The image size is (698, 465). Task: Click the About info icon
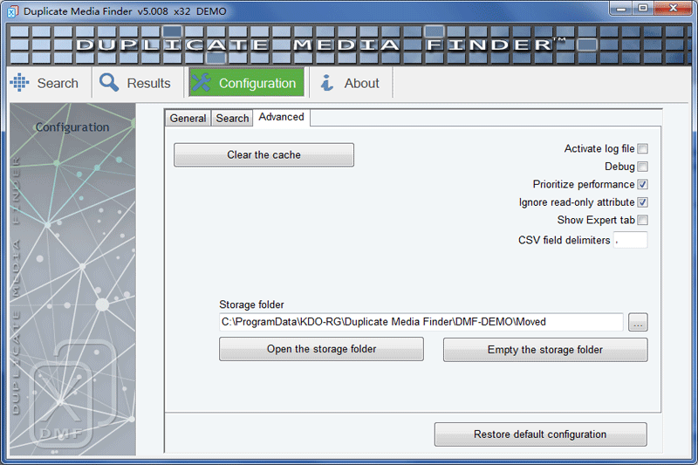326,83
